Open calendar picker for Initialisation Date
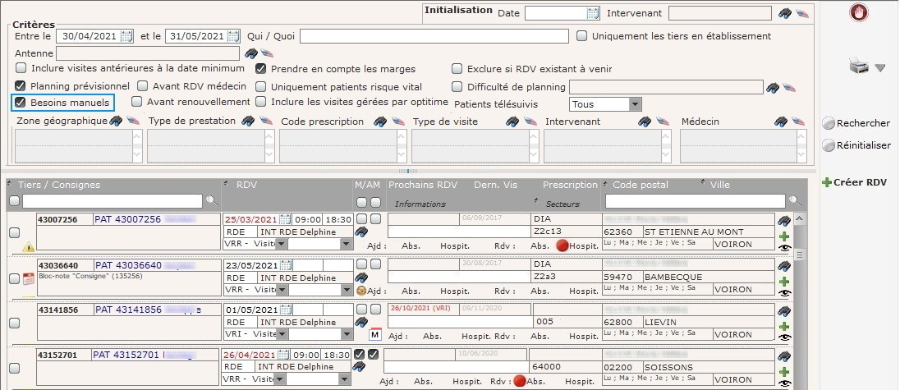 click(593, 13)
